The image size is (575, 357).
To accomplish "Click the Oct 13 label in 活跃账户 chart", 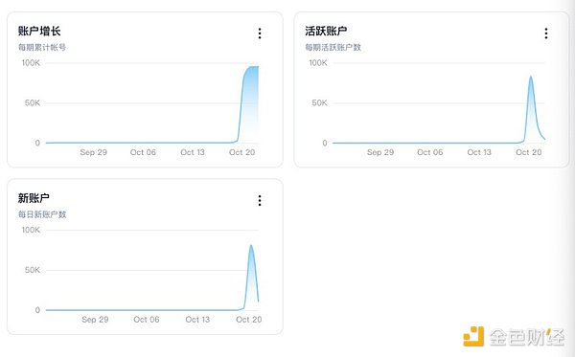I will (479, 152).
